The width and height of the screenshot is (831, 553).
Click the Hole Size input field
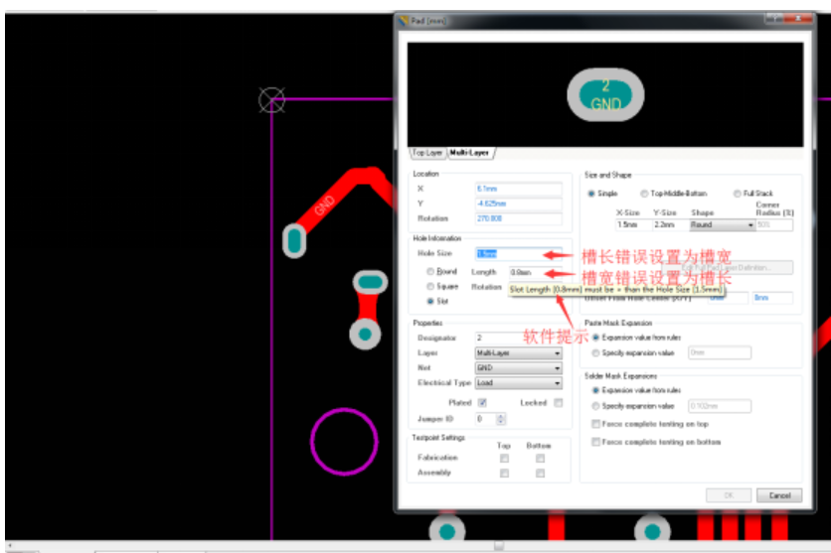(x=518, y=253)
